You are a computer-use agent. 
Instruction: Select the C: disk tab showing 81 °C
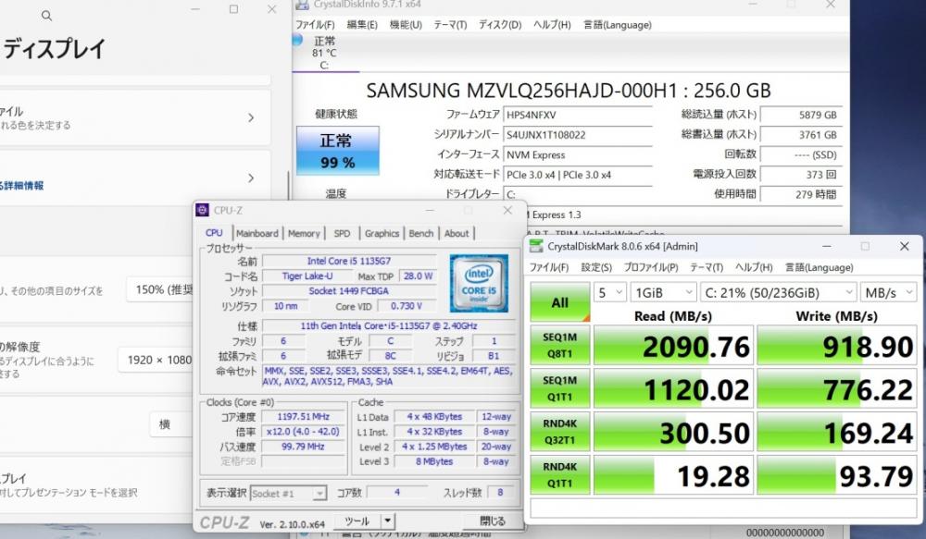point(325,53)
